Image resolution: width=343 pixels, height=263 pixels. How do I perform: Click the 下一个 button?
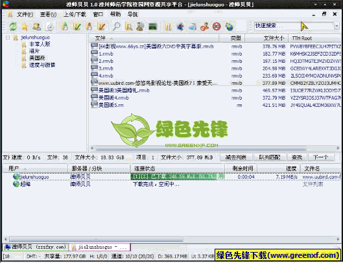tap(321, 157)
